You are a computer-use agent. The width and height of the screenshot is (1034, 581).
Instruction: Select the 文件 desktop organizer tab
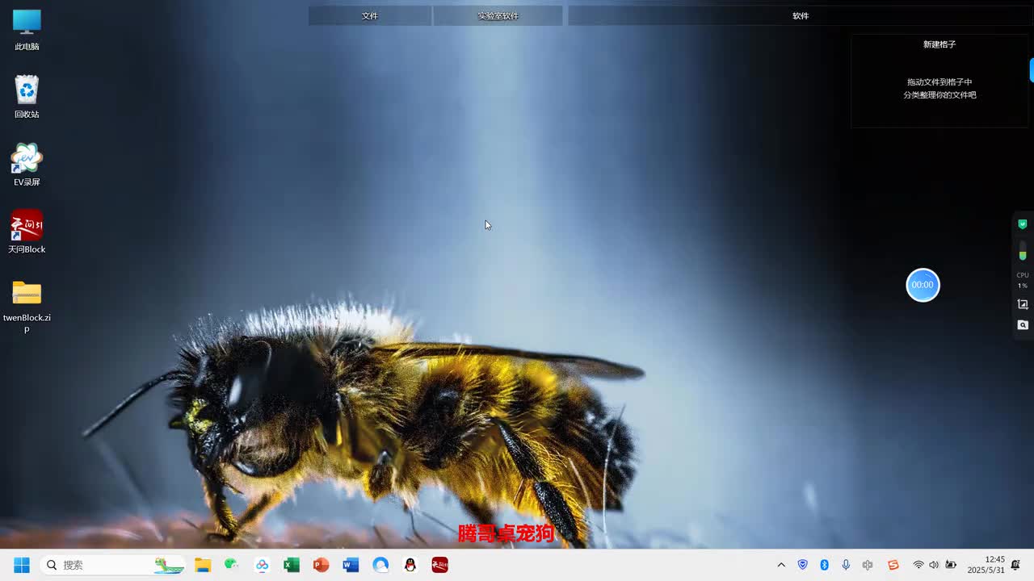pos(370,15)
